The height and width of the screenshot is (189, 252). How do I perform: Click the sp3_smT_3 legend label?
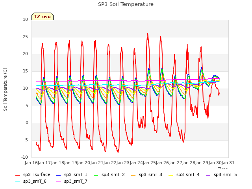[150, 175]
